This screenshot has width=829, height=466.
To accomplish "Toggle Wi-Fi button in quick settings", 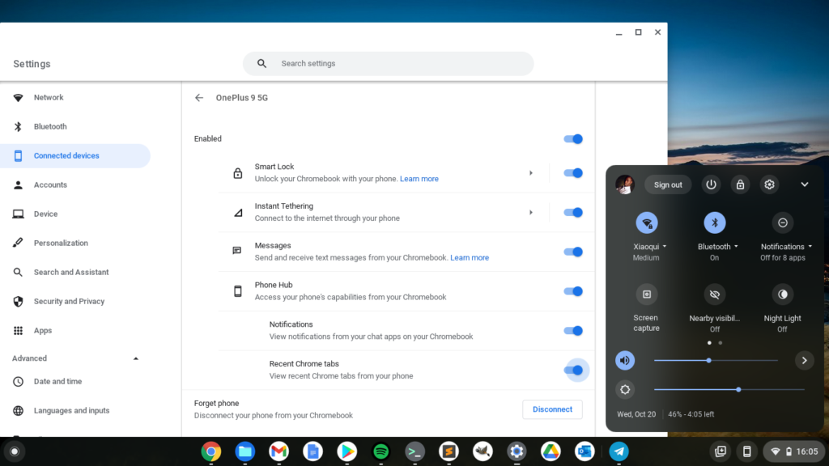I will coord(647,223).
